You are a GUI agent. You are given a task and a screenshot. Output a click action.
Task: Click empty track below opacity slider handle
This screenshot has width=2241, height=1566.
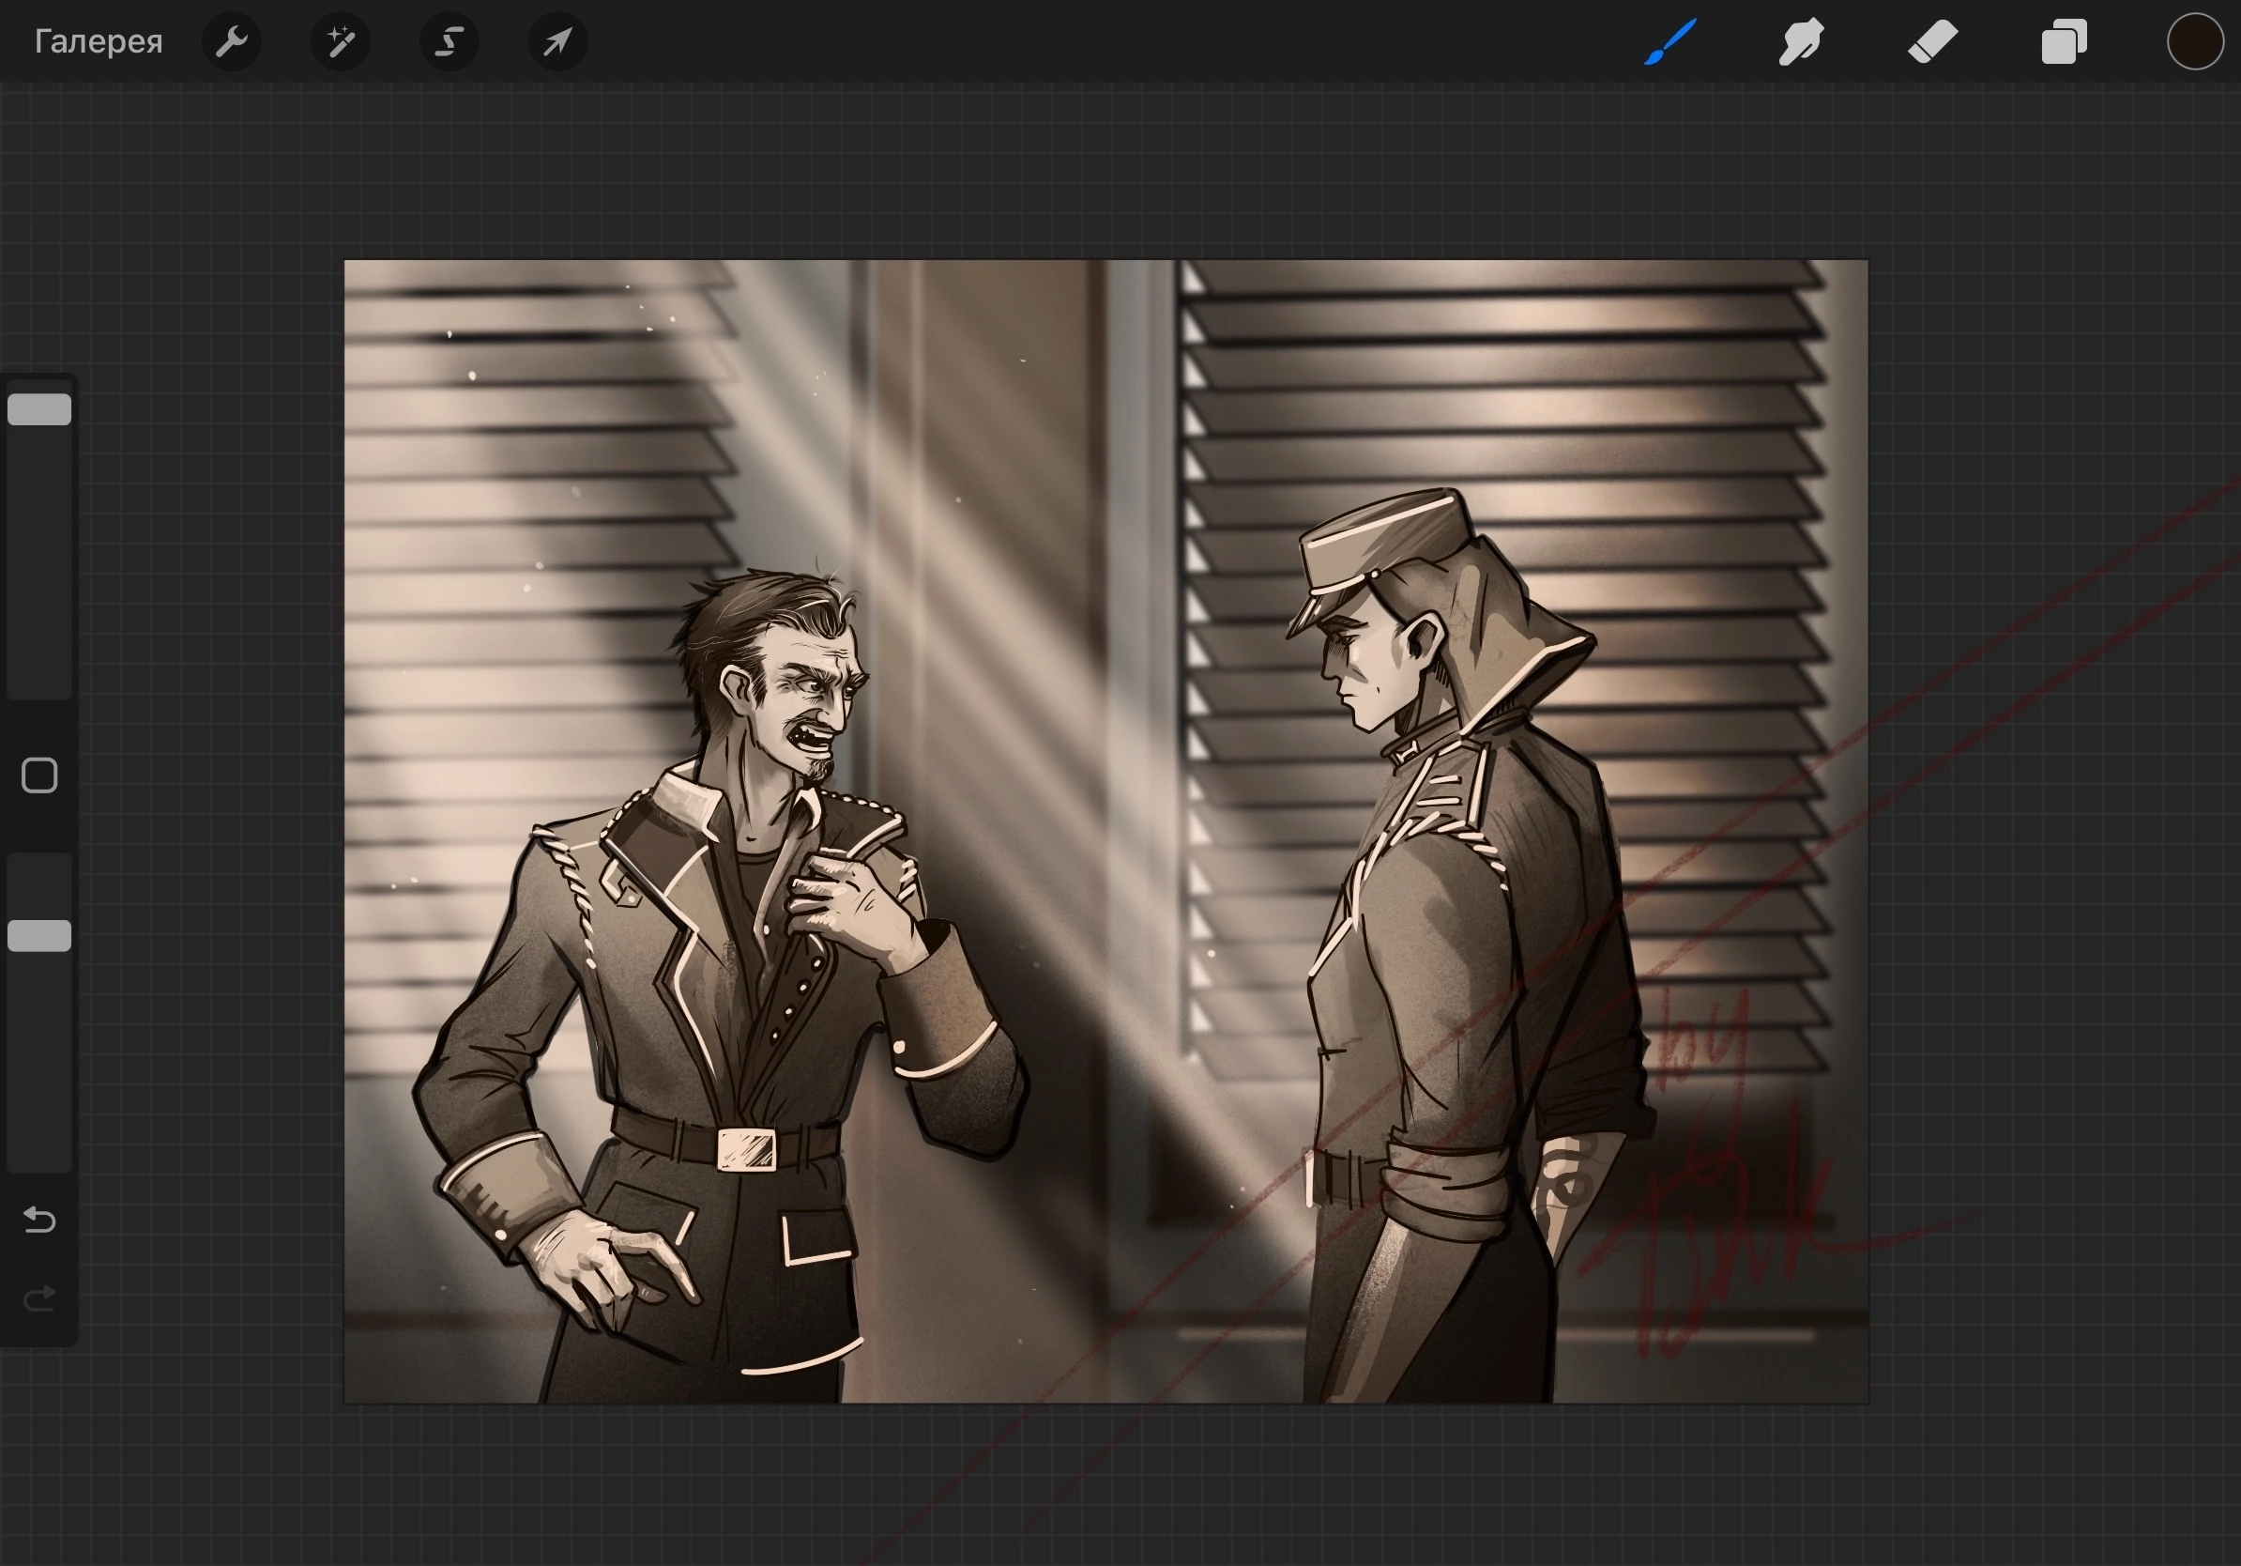pos(40,1064)
